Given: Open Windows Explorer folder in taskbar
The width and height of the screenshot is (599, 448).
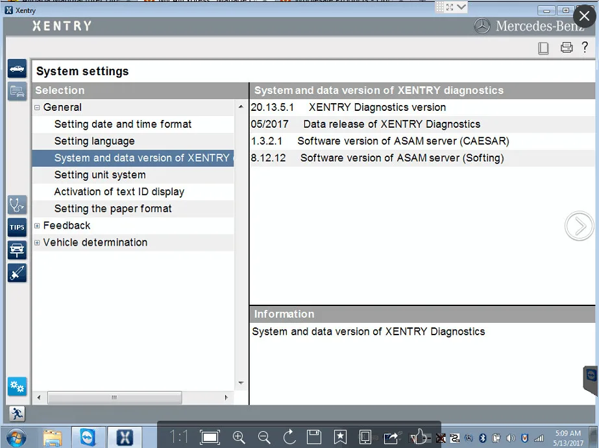Looking at the screenshot, I should [53, 438].
